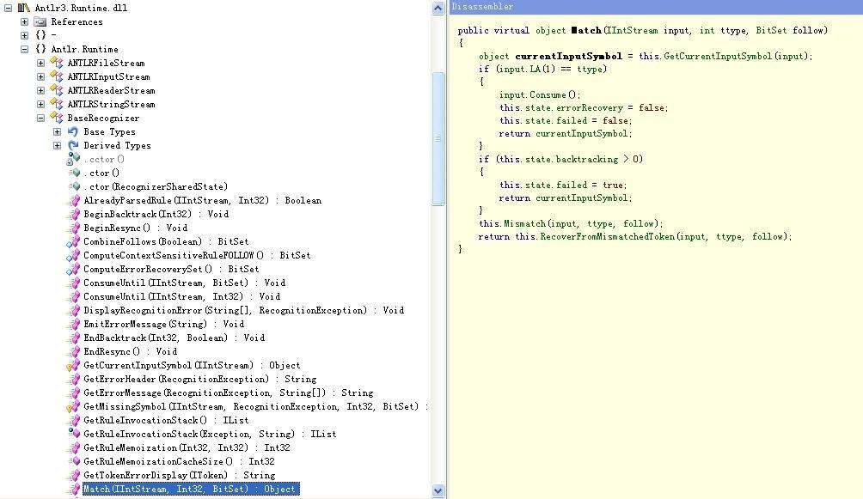Collapse the Antlr.Runtime namespace node
The height and width of the screenshot is (499, 863).
click(24, 49)
